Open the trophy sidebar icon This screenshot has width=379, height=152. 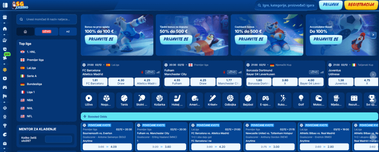click(5, 125)
